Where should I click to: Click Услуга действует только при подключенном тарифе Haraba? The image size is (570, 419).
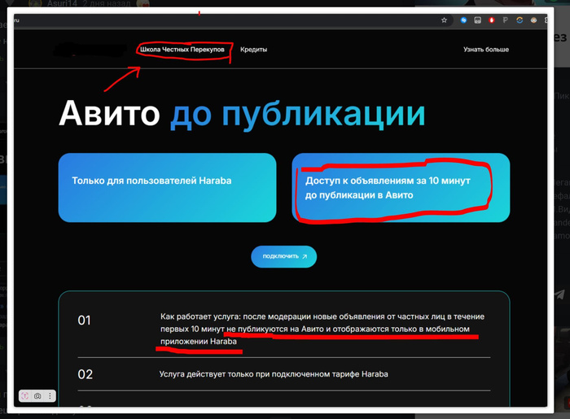point(274,374)
